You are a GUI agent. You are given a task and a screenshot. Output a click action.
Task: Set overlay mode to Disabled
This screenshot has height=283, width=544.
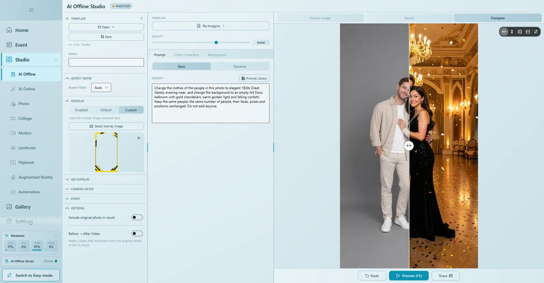click(x=81, y=110)
